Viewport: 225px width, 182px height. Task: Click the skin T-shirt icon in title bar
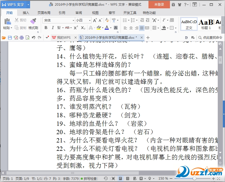coord(180,5)
